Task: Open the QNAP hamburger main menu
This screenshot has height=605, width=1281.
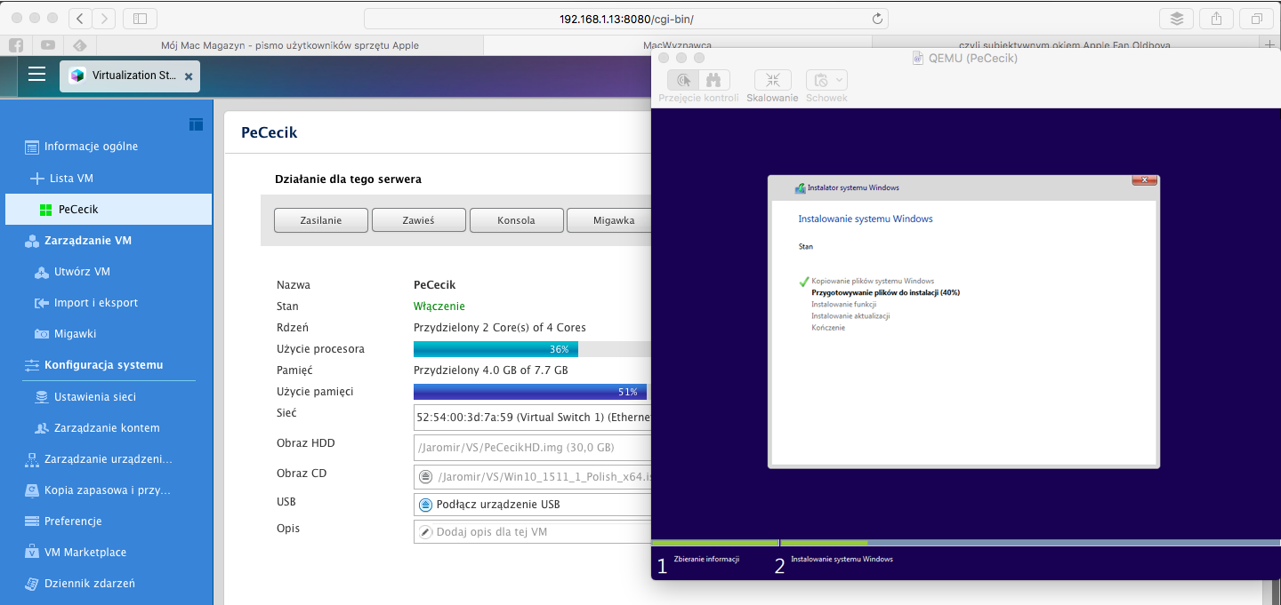Action: (36, 75)
